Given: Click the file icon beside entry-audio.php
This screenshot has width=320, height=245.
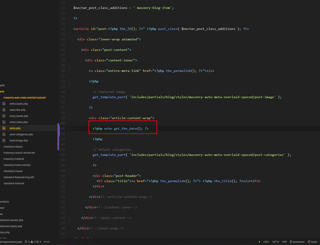Looking at the screenshot, I should [x=4, y=104].
